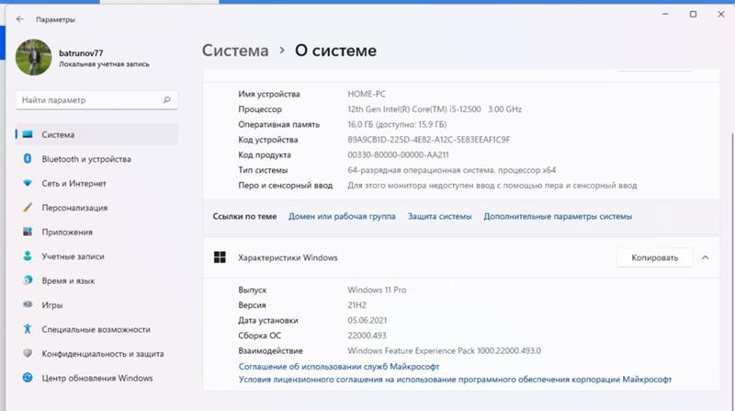Open 'Защита системы' link

point(440,216)
